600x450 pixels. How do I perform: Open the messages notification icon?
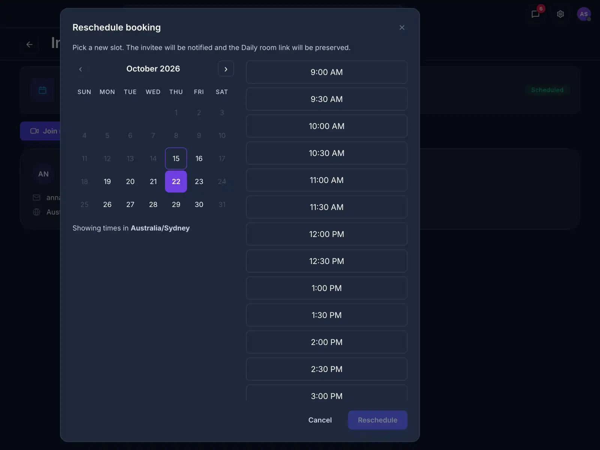535,14
